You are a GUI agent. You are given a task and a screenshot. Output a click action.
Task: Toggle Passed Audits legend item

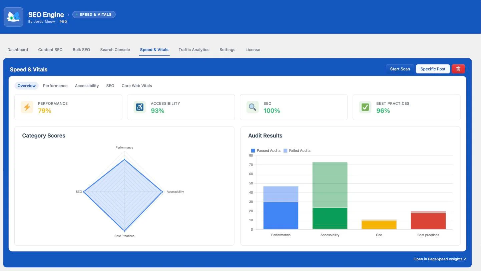(266, 151)
